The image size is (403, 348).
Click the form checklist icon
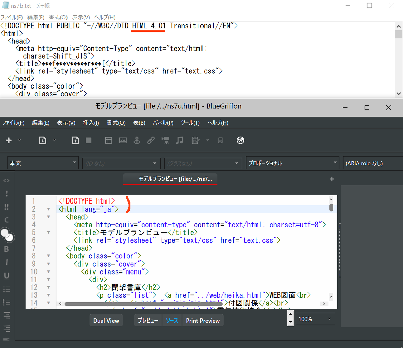coord(196,140)
